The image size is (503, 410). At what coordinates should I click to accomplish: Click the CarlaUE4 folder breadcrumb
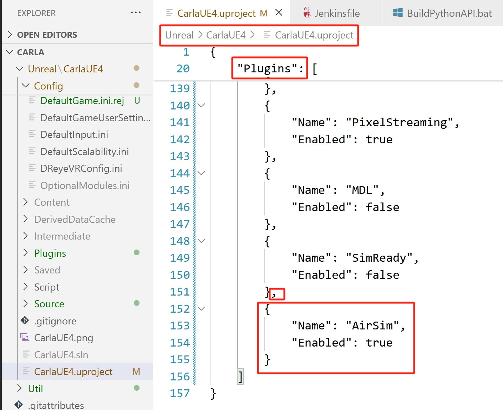coord(226,35)
